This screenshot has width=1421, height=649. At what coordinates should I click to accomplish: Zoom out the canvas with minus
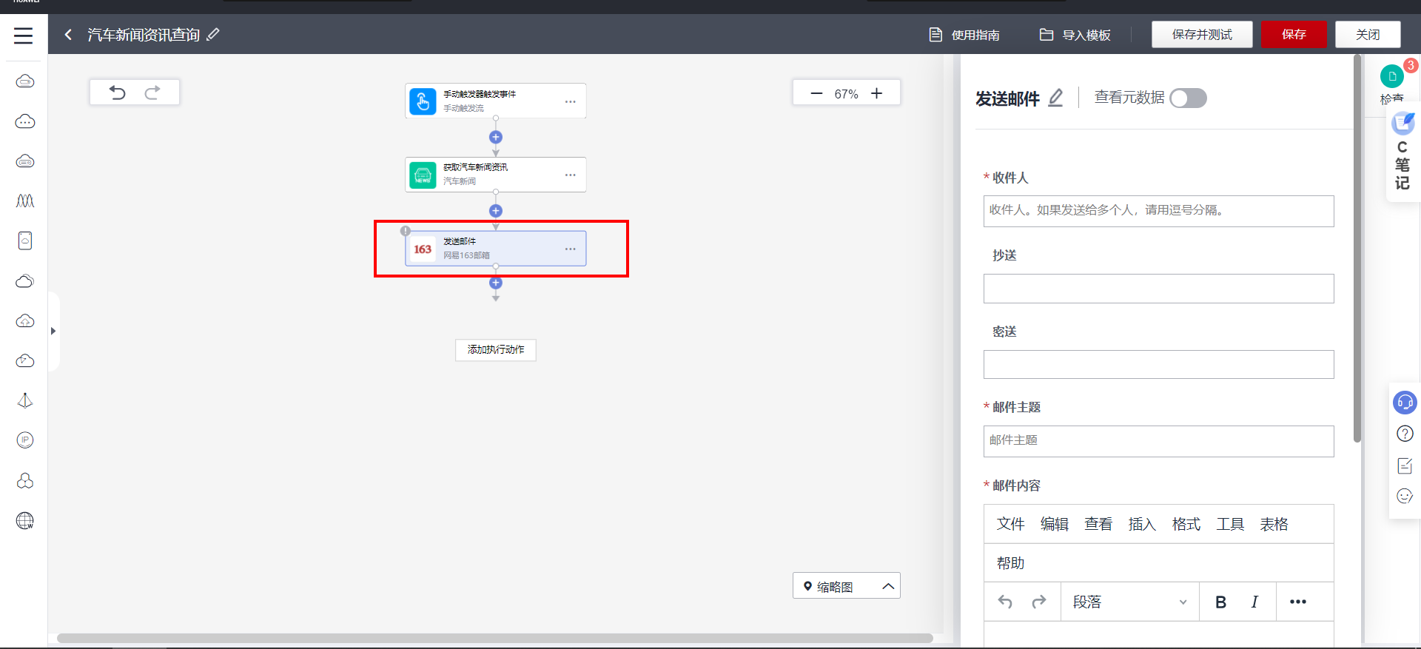tap(816, 93)
